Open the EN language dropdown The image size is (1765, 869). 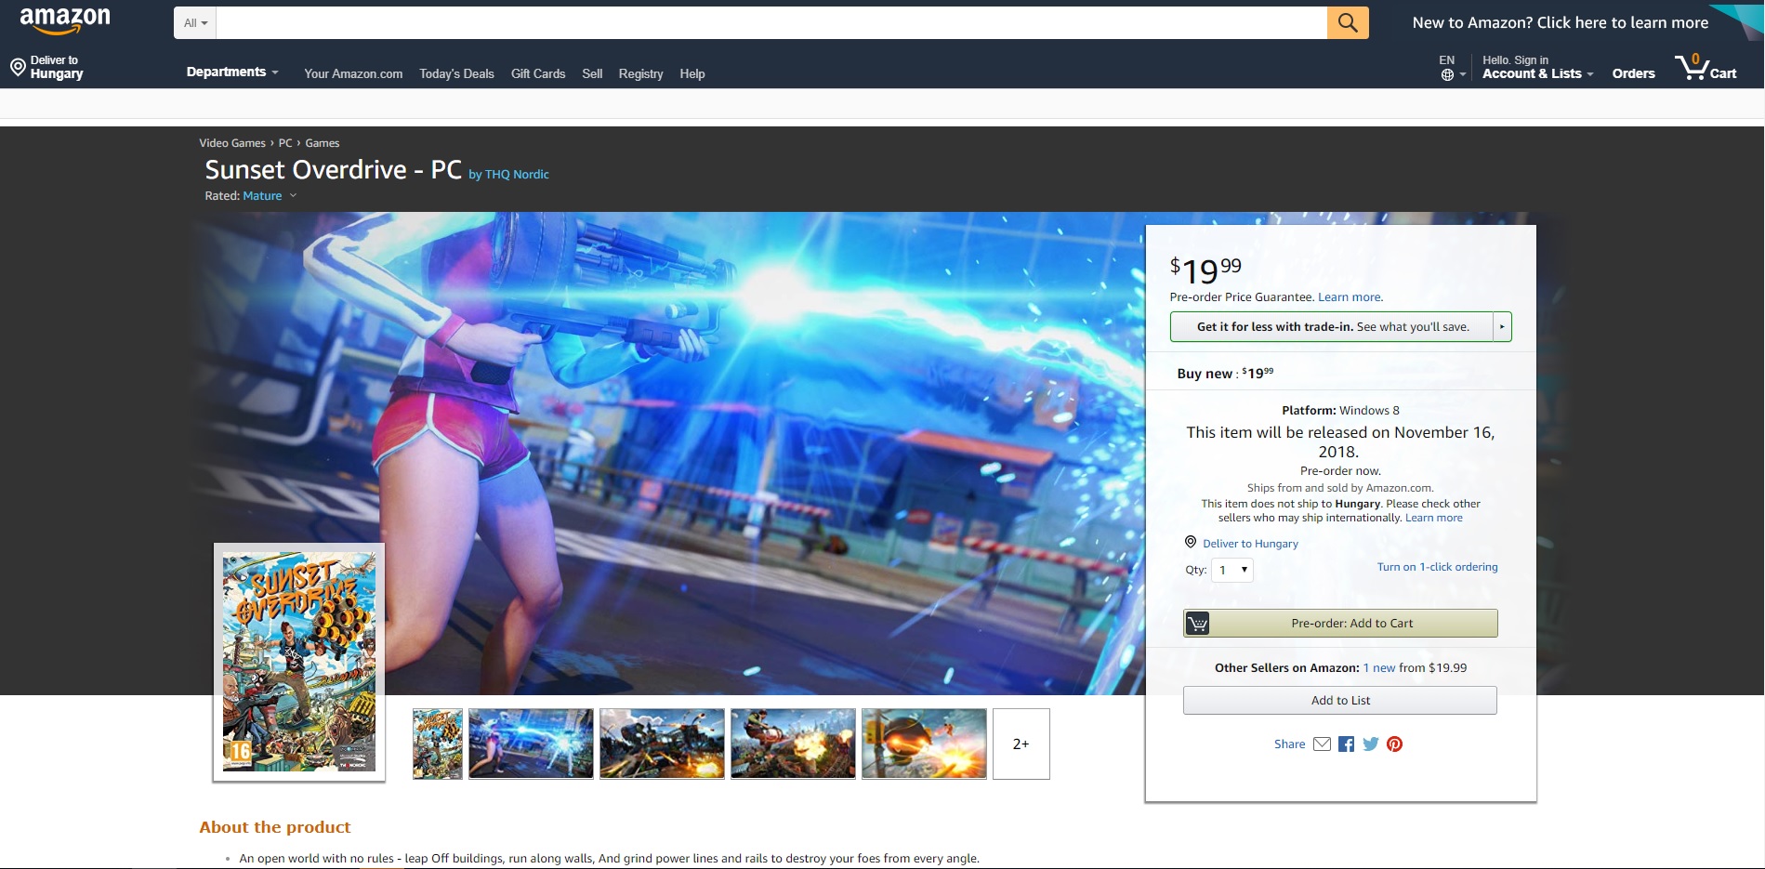click(x=1453, y=67)
